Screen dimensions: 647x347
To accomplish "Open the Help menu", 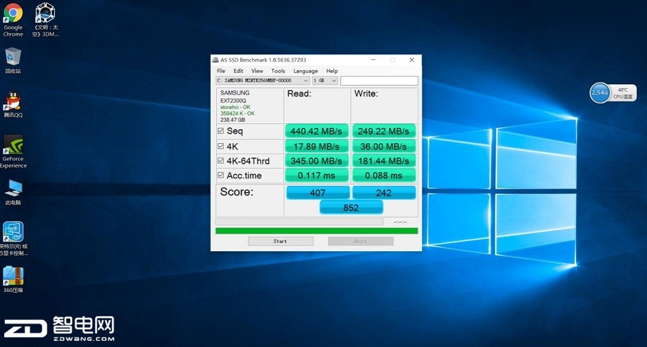I will click(332, 71).
